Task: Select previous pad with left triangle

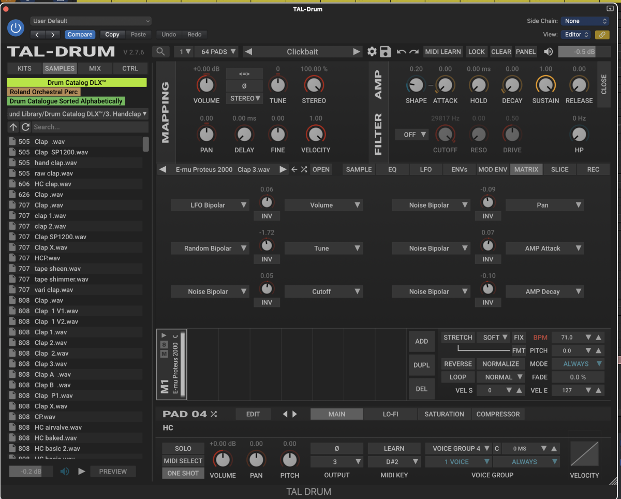Action: point(285,414)
